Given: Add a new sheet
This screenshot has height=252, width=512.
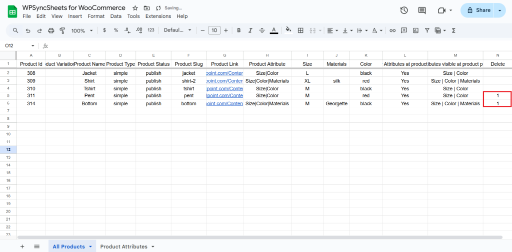Looking at the screenshot, I should [22, 247].
